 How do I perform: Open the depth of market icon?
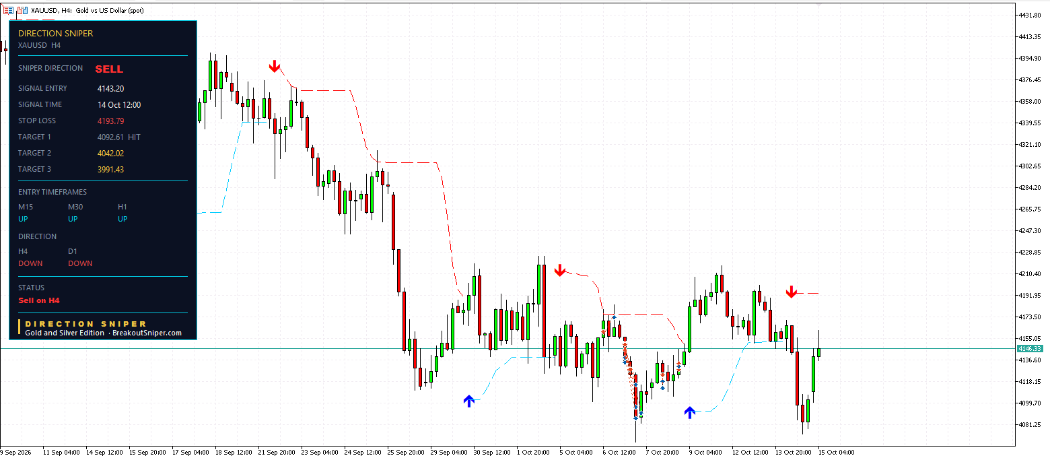tap(8, 11)
